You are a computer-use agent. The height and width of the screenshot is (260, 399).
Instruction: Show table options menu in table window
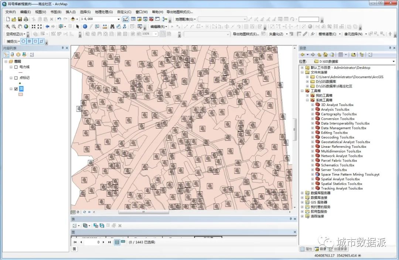pos(76,225)
